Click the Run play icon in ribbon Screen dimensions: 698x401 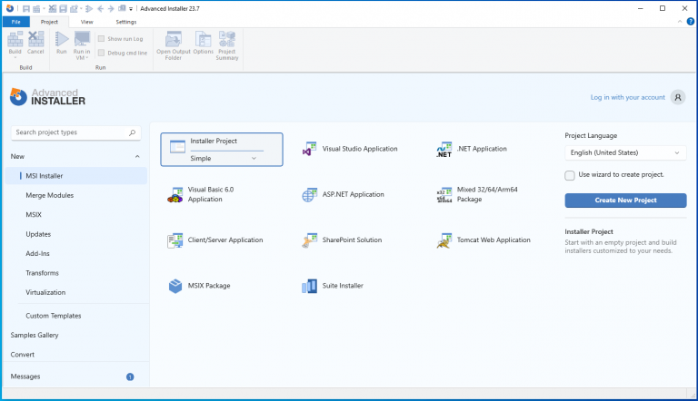click(x=62, y=40)
